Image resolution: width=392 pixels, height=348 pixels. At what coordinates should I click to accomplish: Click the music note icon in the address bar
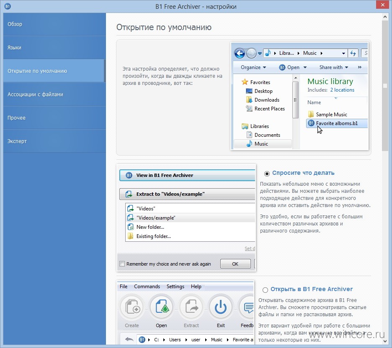click(268, 53)
